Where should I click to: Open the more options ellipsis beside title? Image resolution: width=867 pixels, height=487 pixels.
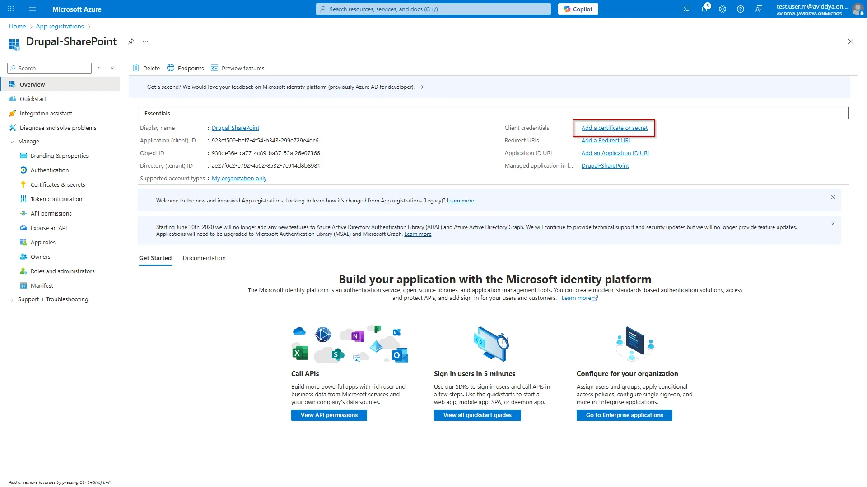click(145, 41)
